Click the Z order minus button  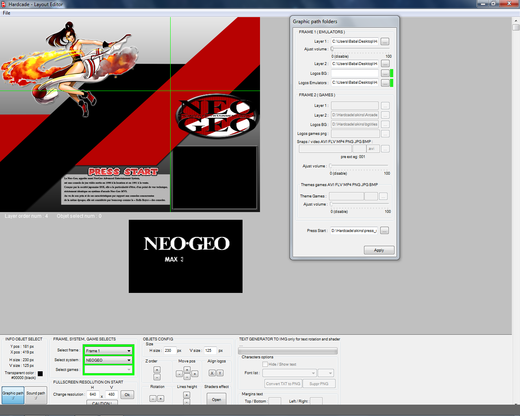click(x=157, y=377)
